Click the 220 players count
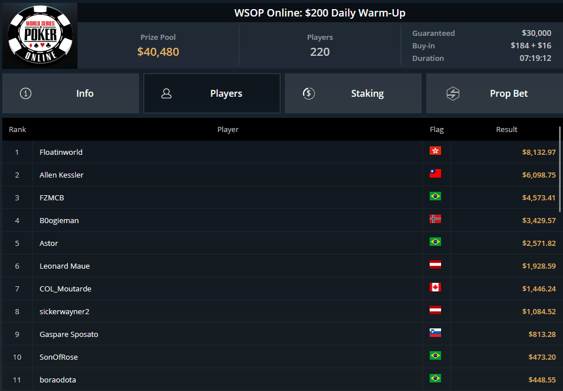 click(320, 52)
